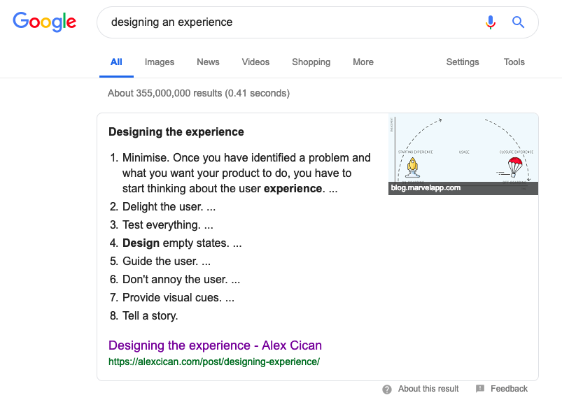Open 'Designing the experience - Alex Cican' link
The image size is (562, 400).
(x=215, y=345)
